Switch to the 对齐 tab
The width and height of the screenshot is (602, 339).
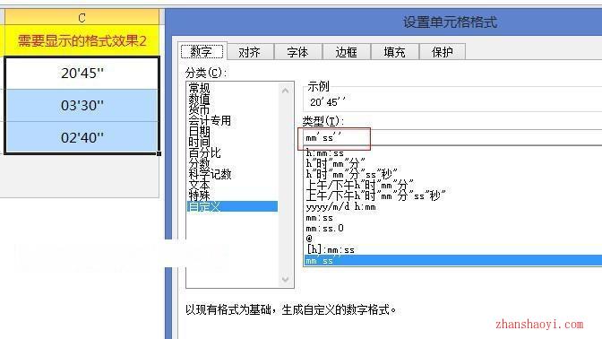click(x=250, y=52)
